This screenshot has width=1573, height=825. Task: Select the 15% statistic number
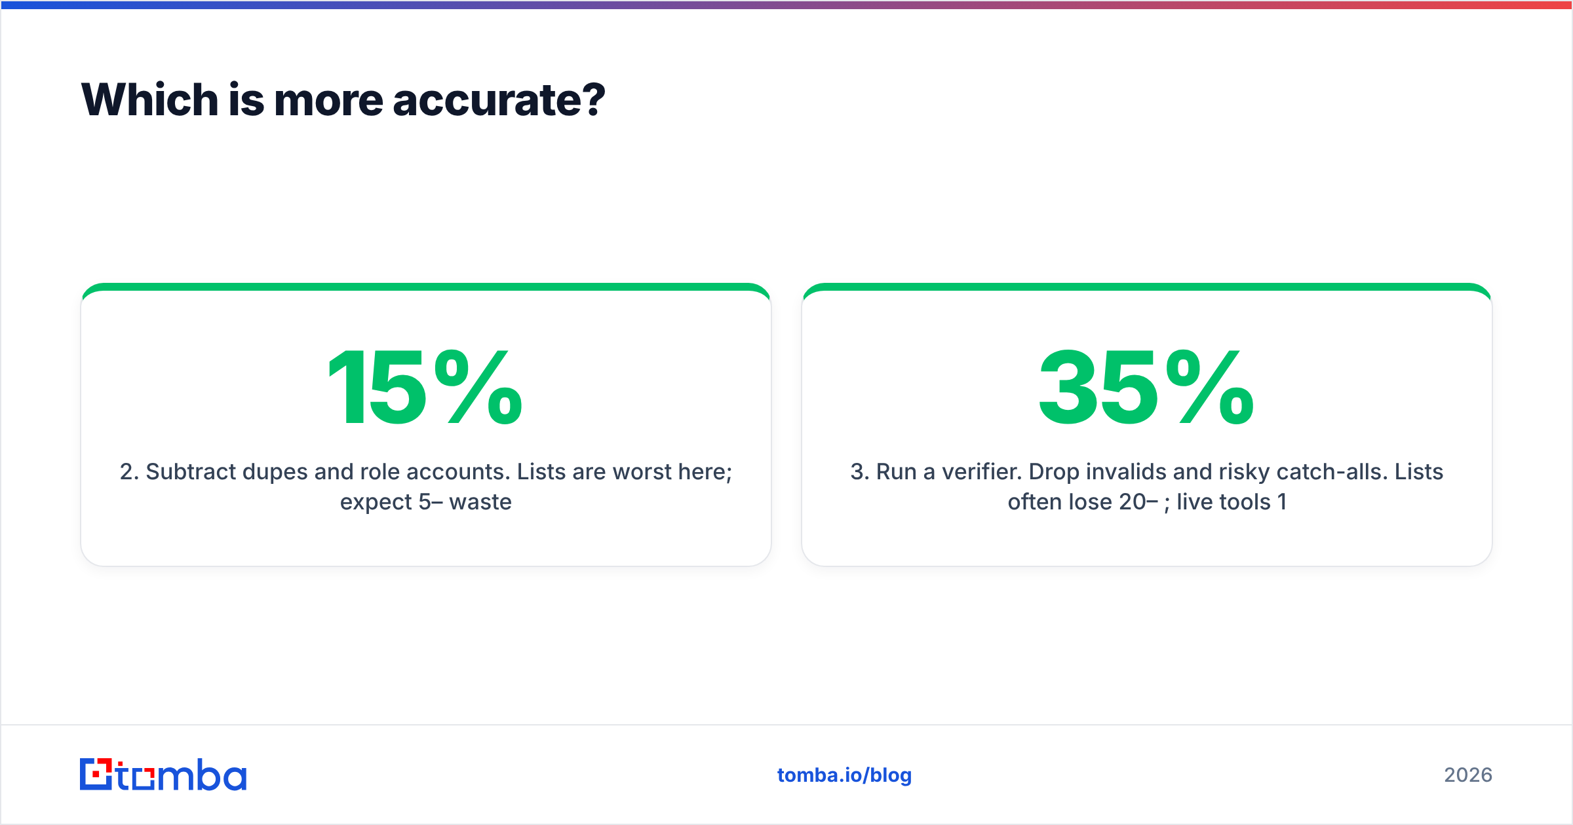pos(425,387)
